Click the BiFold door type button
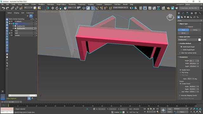Screen dimensions: 203x114 point(183,33)
